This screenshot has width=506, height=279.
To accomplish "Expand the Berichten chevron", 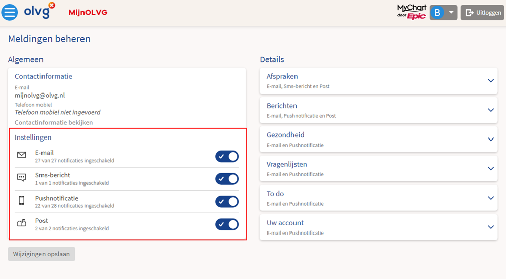I will tap(491, 110).
